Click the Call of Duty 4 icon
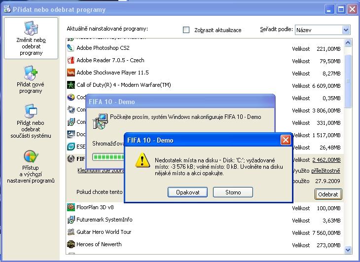Image resolution: width=360 pixels, height=262 pixels. (71, 85)
